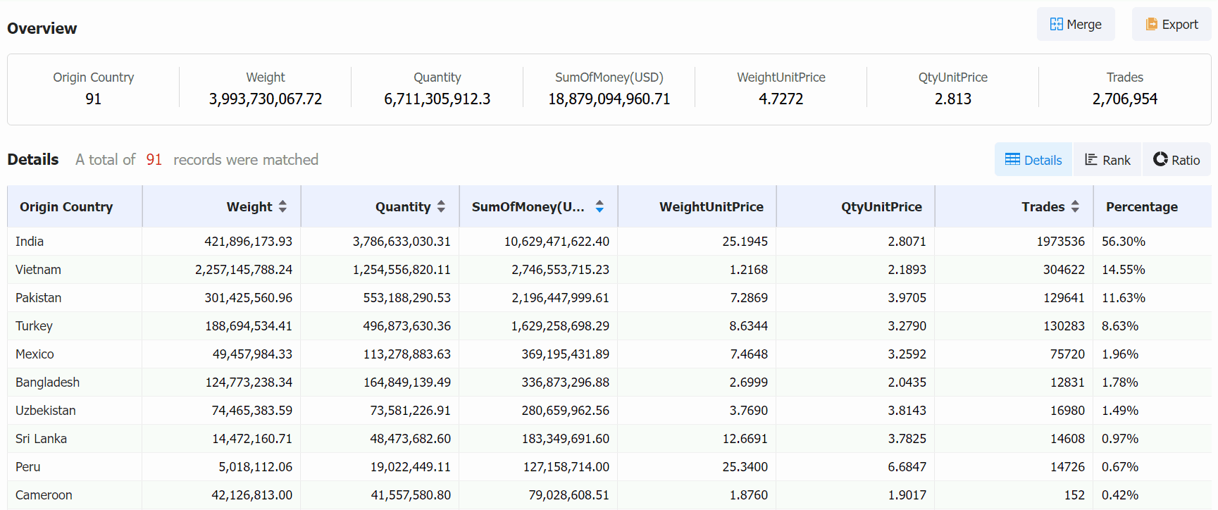This screenshot has width=1218, height=510.
Task: Click overview Weight total 3,993,730,067.72
Action: click(x=265, y=99)
